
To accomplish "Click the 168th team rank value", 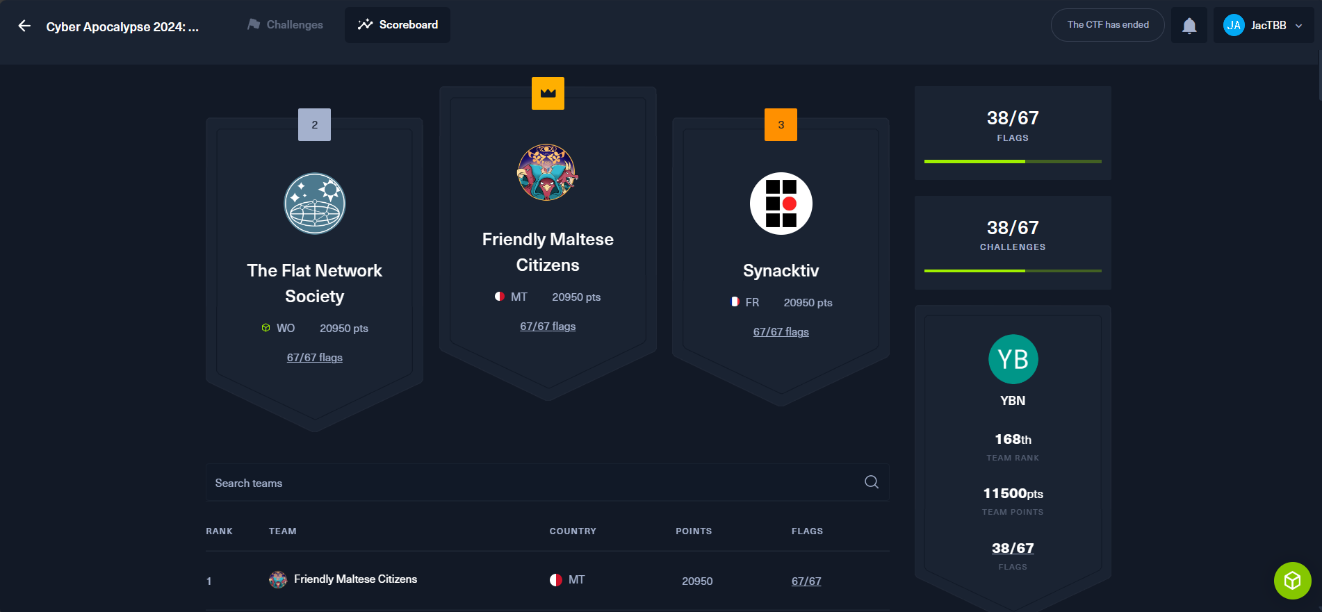I will (1013, 439).
